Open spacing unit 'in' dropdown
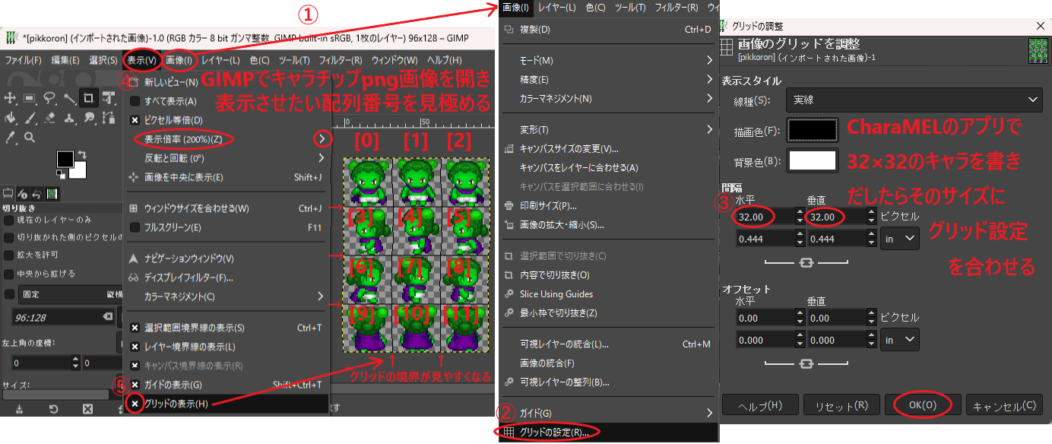 coord(901,239)
